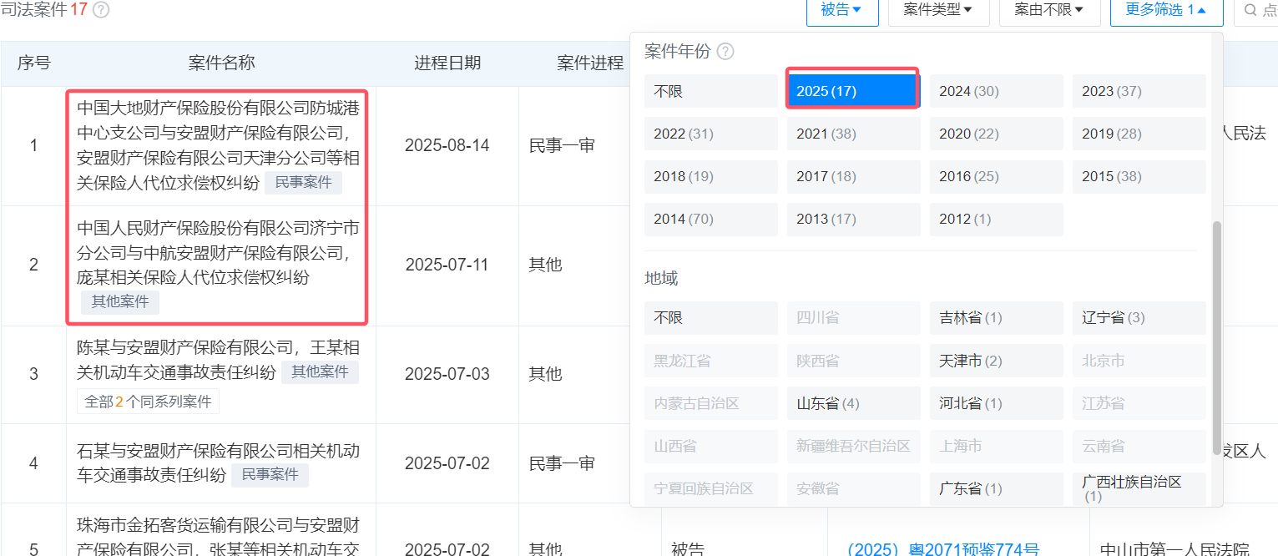Viewport: 1278px width, 556px height.
Task: Filter by region 辽宁省 (3)
Action: coord(1139,318)
